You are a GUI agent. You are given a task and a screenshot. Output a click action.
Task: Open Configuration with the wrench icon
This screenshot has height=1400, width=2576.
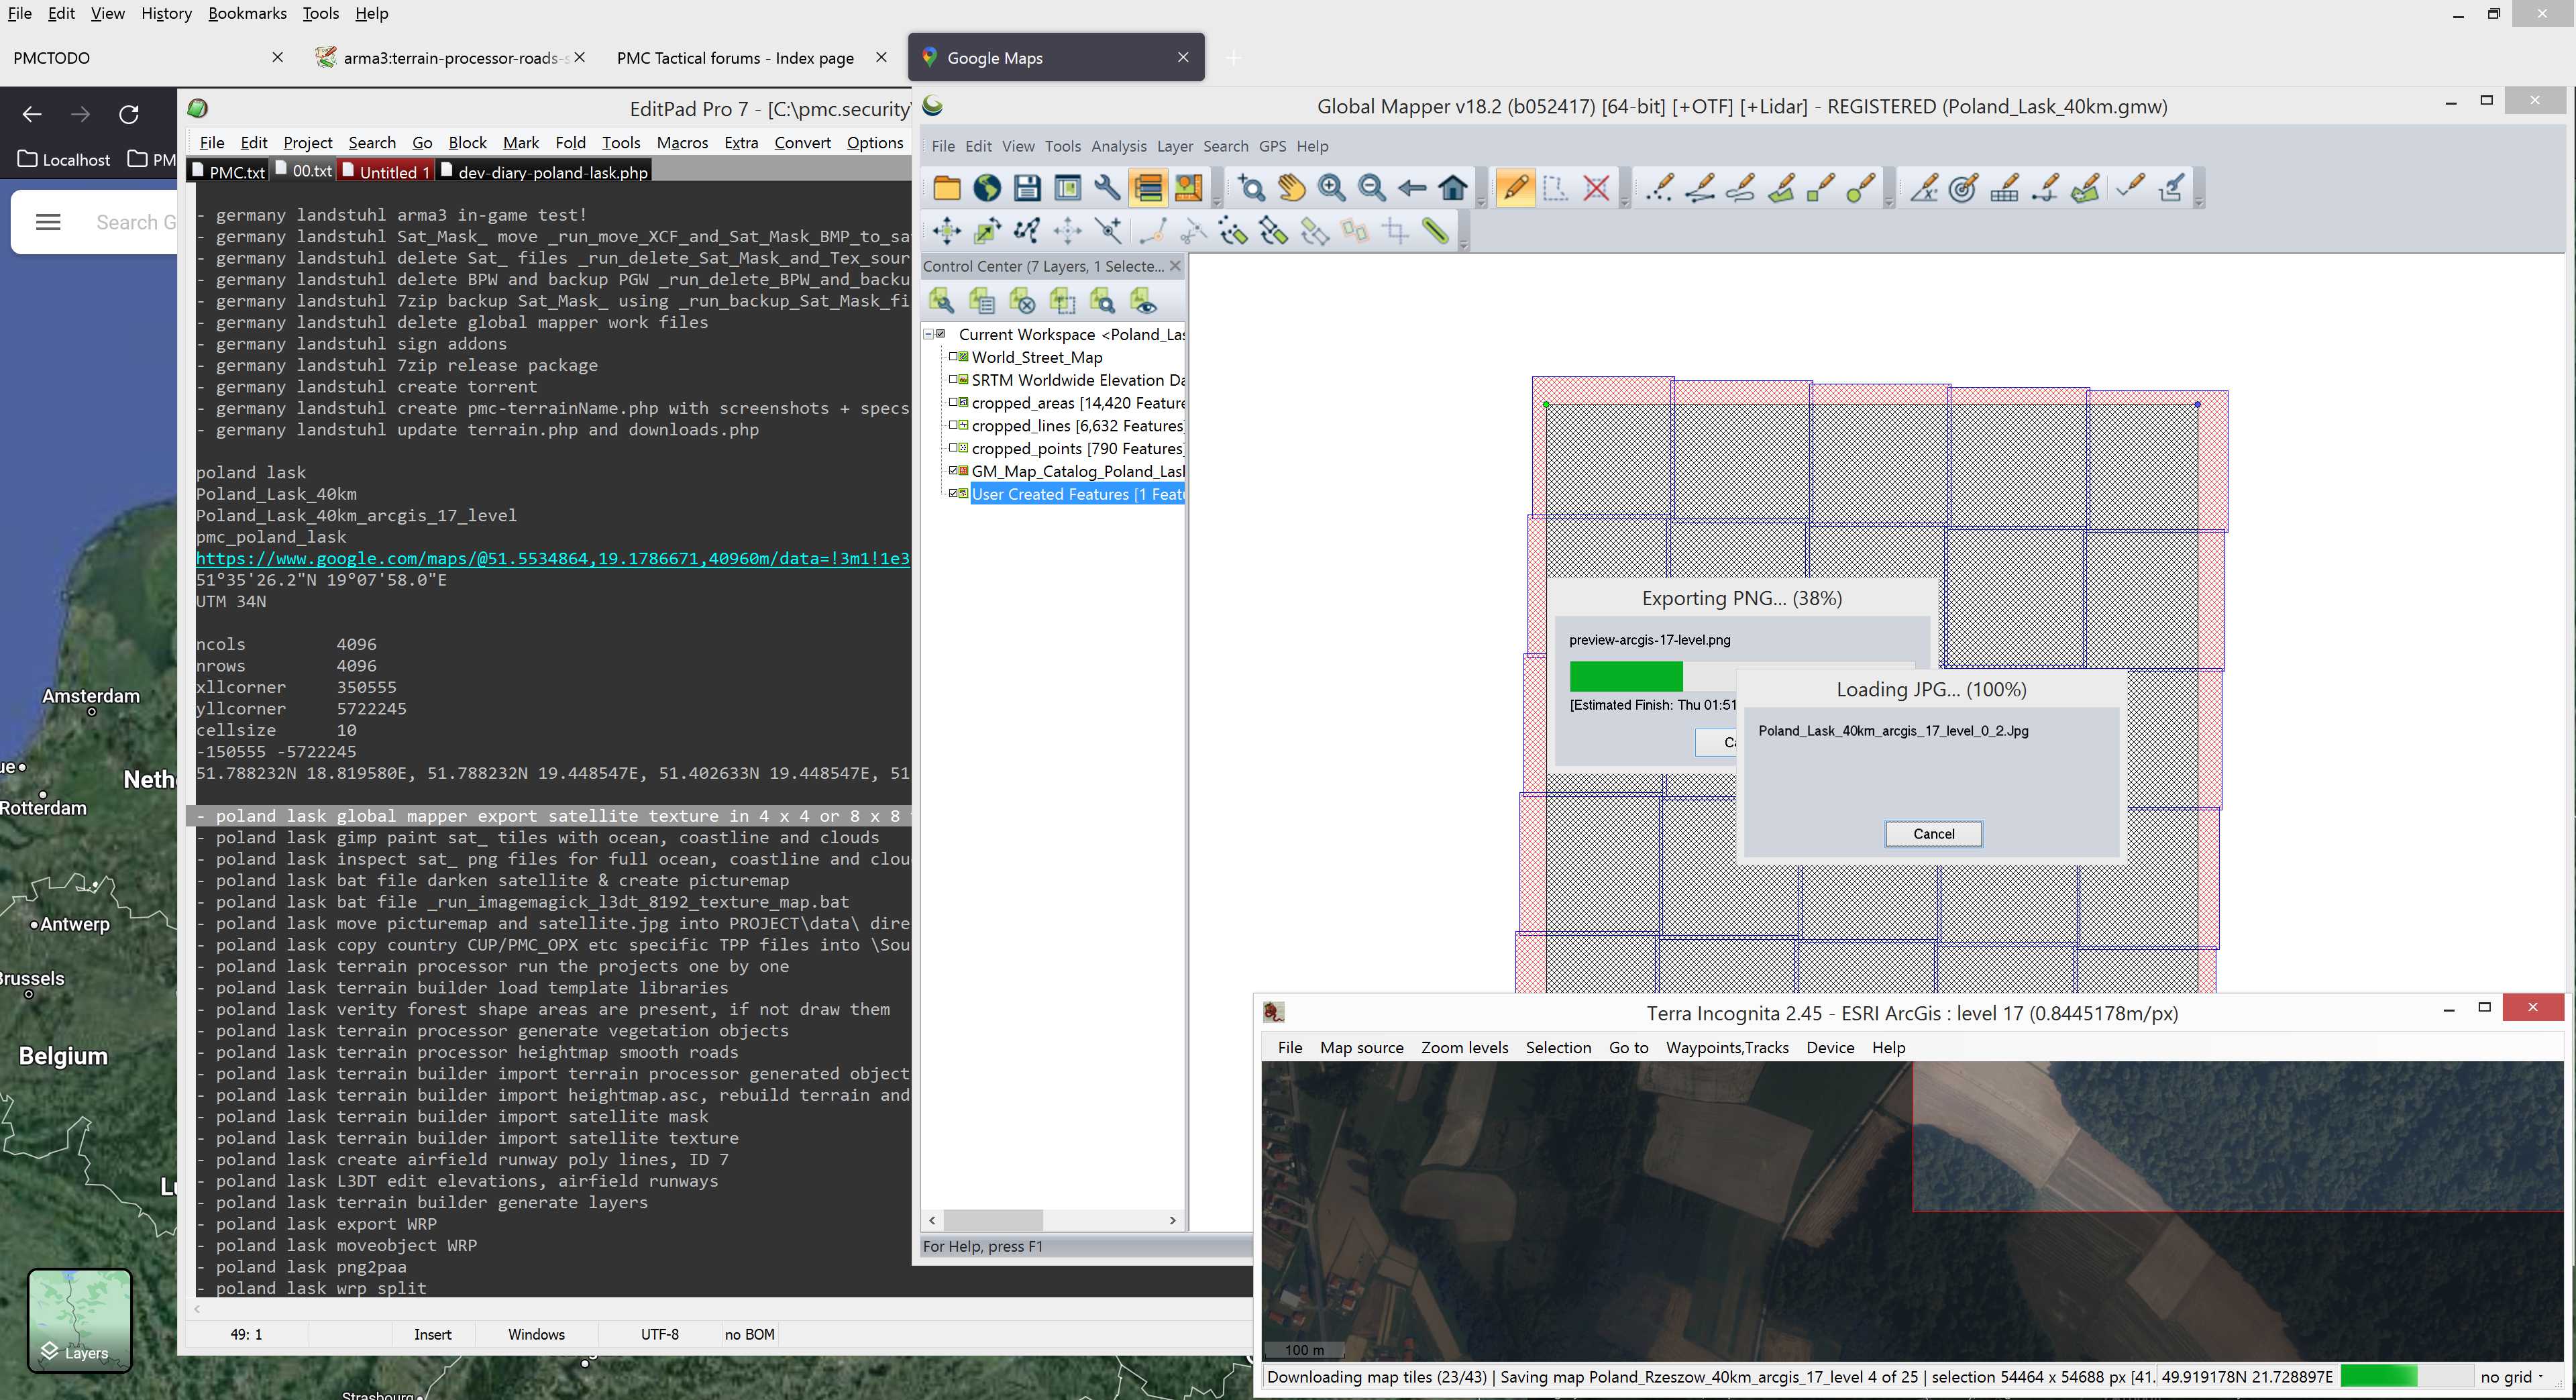click(x=1107, y=188)
